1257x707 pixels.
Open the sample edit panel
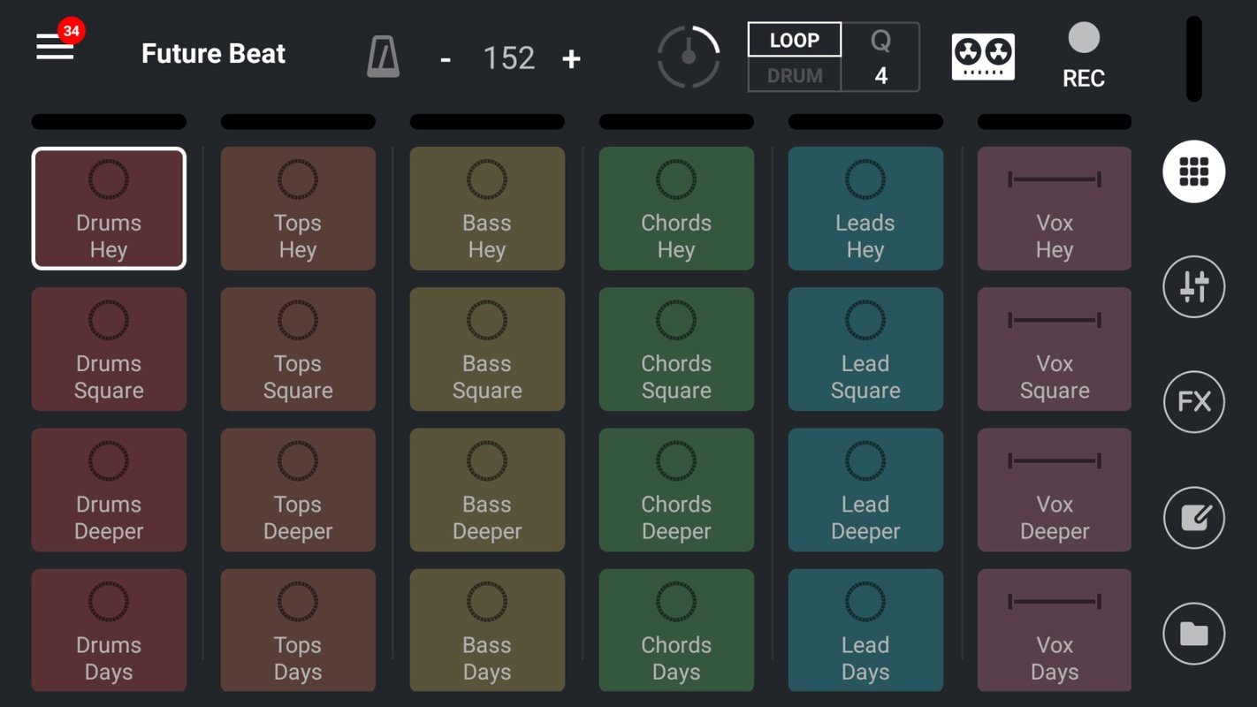coord(1193,518)
